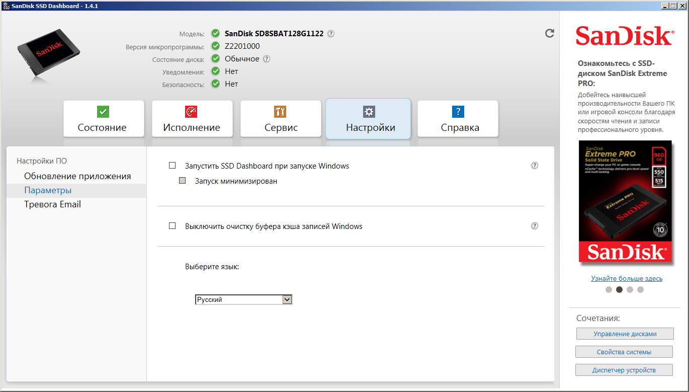Viewport: 689px width, 392px height.
Task: Select the Настройки tab
Action: [369, 119]
